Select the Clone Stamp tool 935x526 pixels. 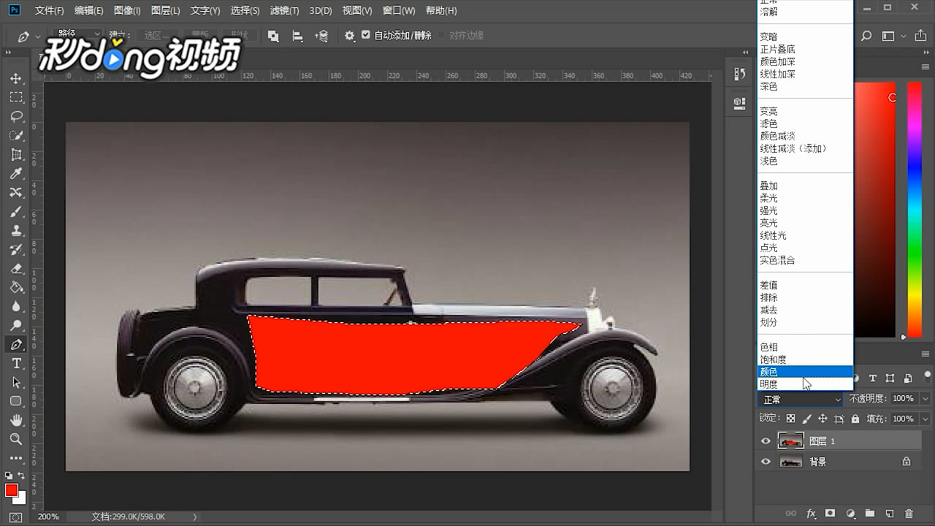tap(16, 230)
